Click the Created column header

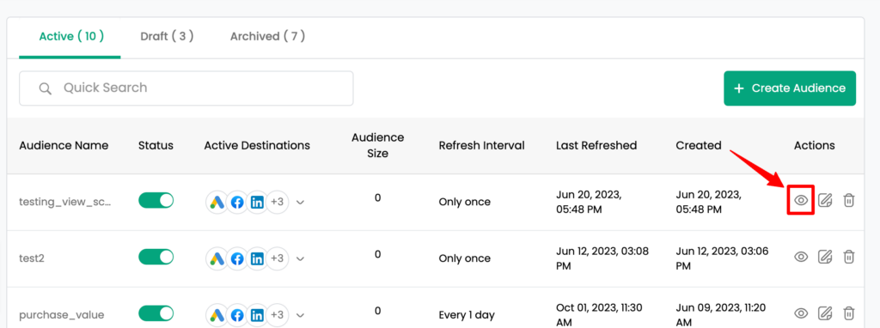699,146
